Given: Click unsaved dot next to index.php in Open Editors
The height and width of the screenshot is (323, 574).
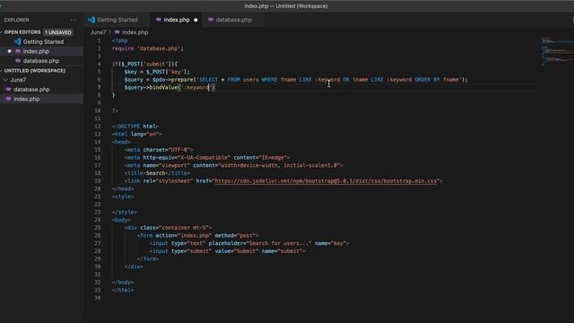Looking at the screenshot, I should pyautogui.click(x=10, y=51).
